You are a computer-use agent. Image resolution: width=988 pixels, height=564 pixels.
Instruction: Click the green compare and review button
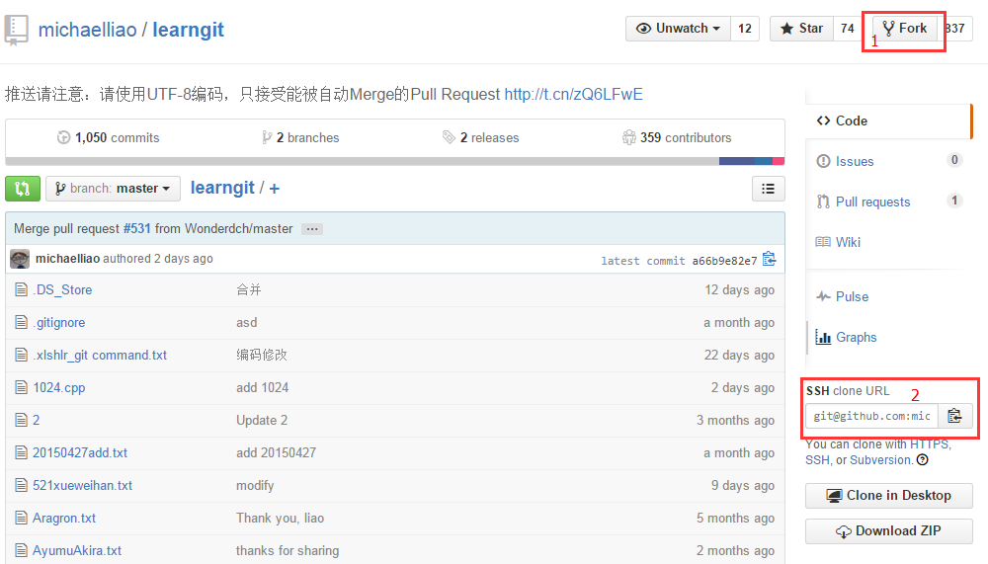(23, 189)
